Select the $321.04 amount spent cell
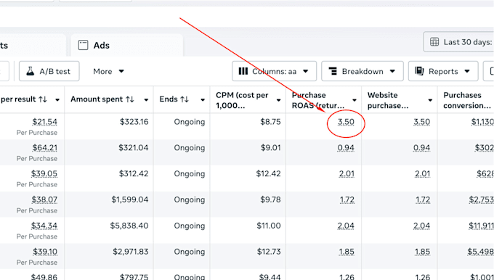The height and width of the screenshot is (280, 494). click(133, 147)
